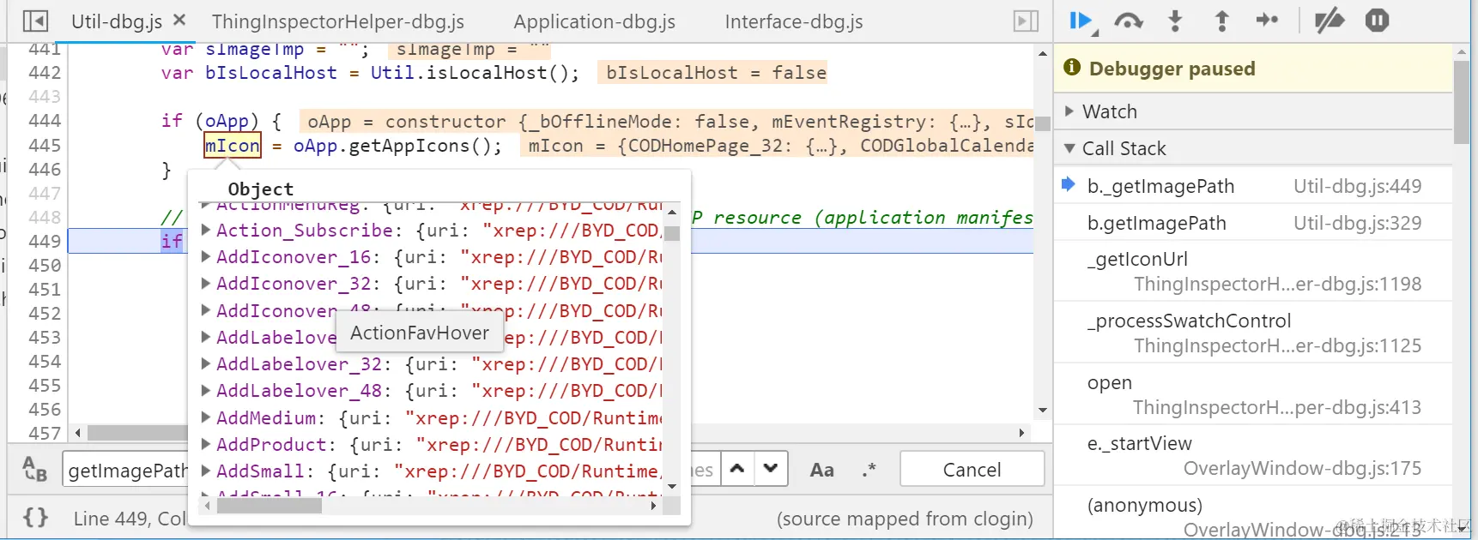Click the pretty print braces icon
The height and width of the screenshot is (540, 1478).
click(x=35, y=518)
